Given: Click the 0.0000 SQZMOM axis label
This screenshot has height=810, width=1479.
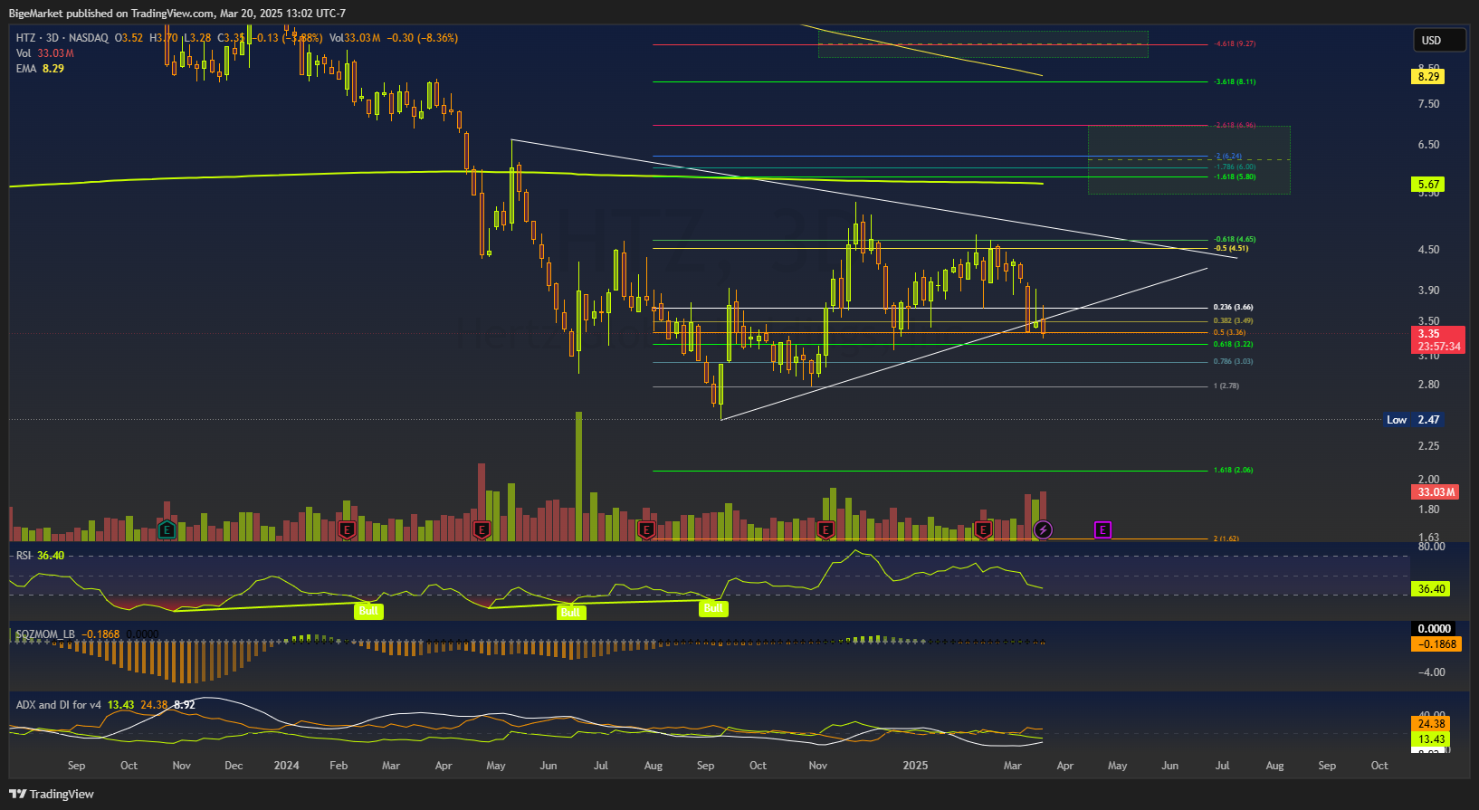Looking at the screenshot, I should point(1435,629).
